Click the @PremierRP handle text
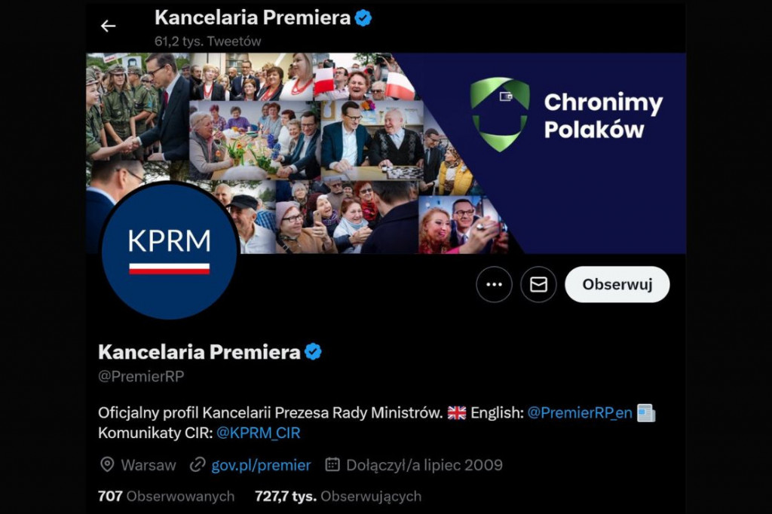Image resolution: width=772 pixels, height=514 pixels. pos(141,377)
